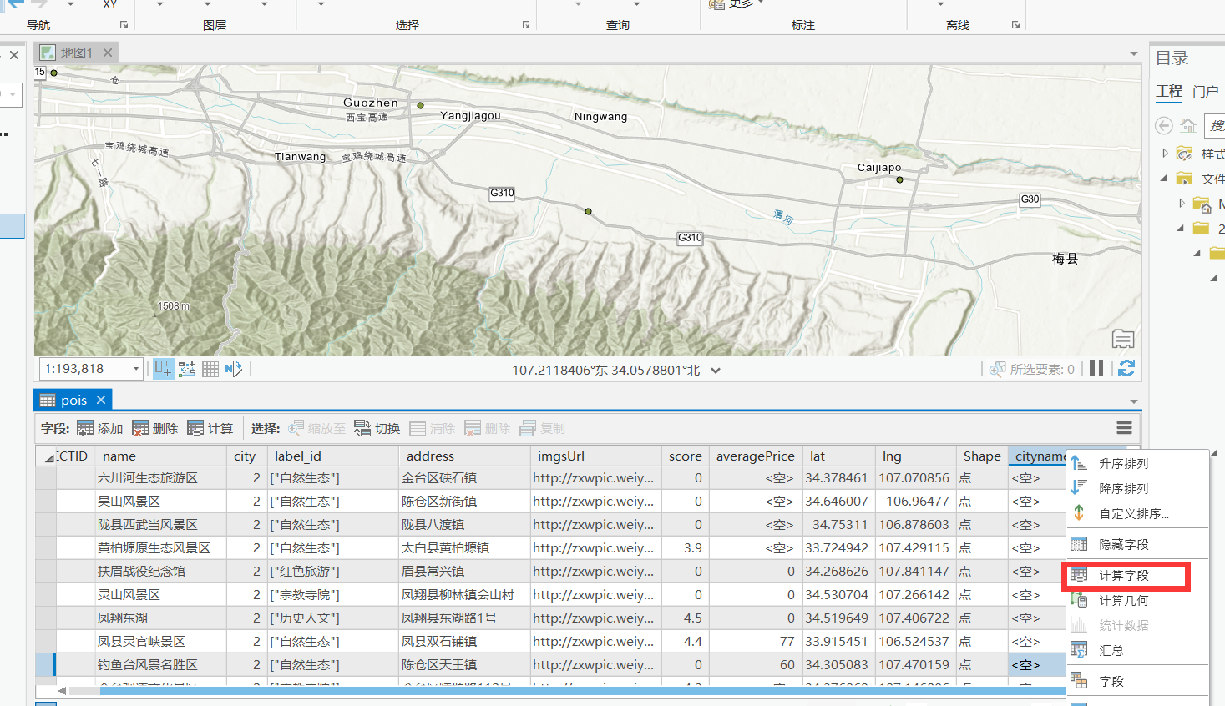Image resolution: width=1225 pixels, height=706 pixels.
Task: Toggle snap-to navigation arrow icon
Action: 235,368
